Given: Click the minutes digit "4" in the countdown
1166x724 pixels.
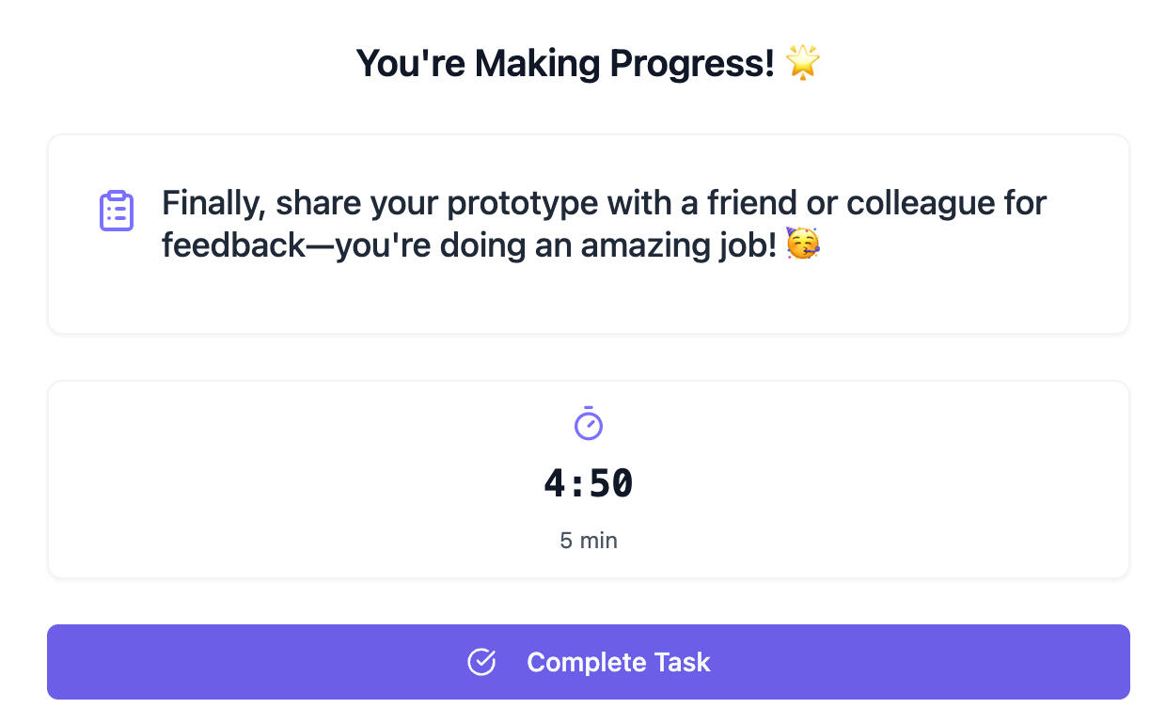Looking at the screenshot, I should coord(555,483).
